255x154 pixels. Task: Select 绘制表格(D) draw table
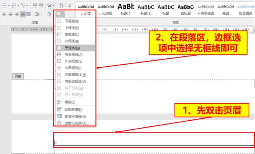[x=75, y=110]
